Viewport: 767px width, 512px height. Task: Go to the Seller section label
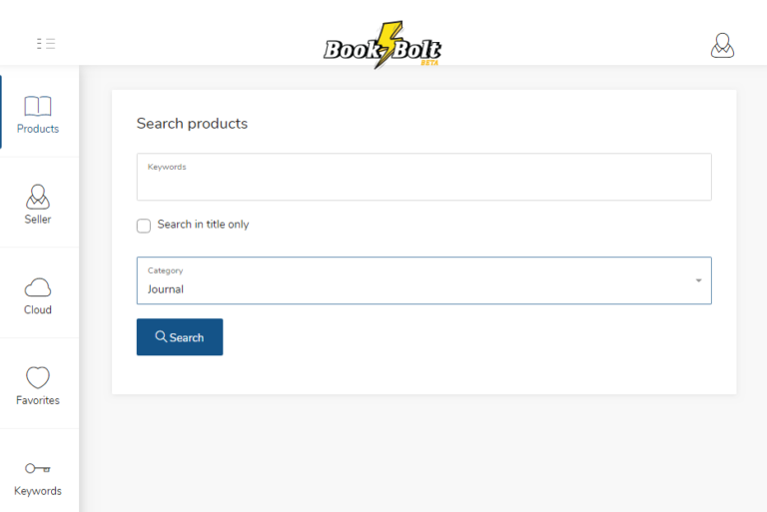click(38, 220)
